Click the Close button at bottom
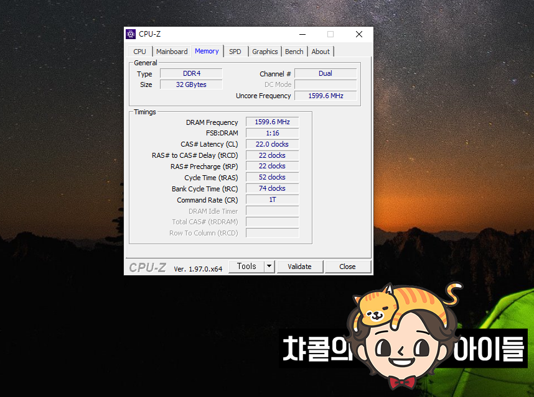This screenshot has height=397, width=534. [348, 267]
